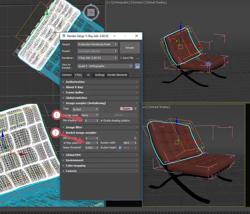The image size is (250, 214).
Task: Click the 3ds Max icon in dialog title bar
Action: tap(64, 36)
